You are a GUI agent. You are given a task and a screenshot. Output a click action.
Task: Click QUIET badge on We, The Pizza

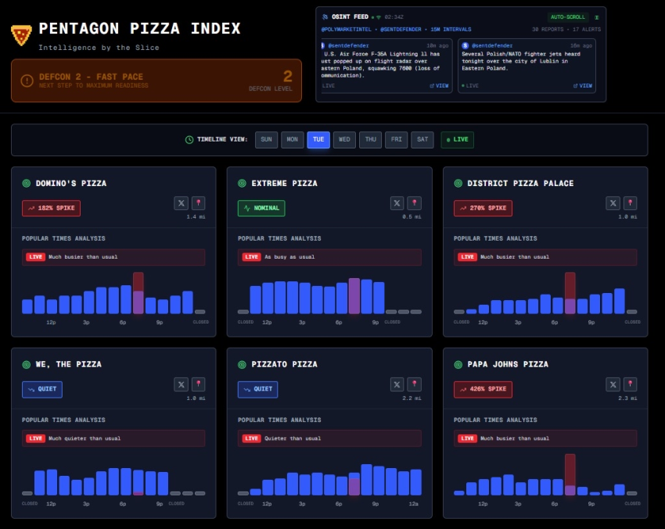pos(42,389)
